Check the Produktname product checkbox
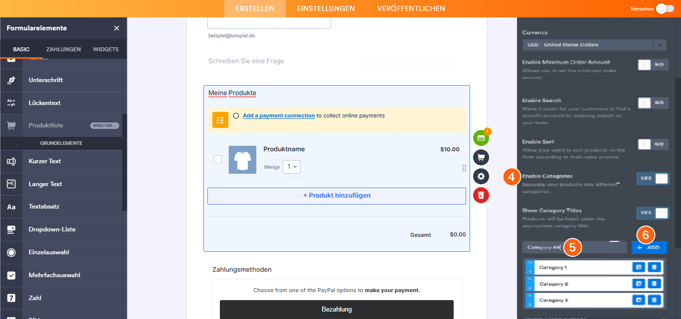 click(218, 159)
